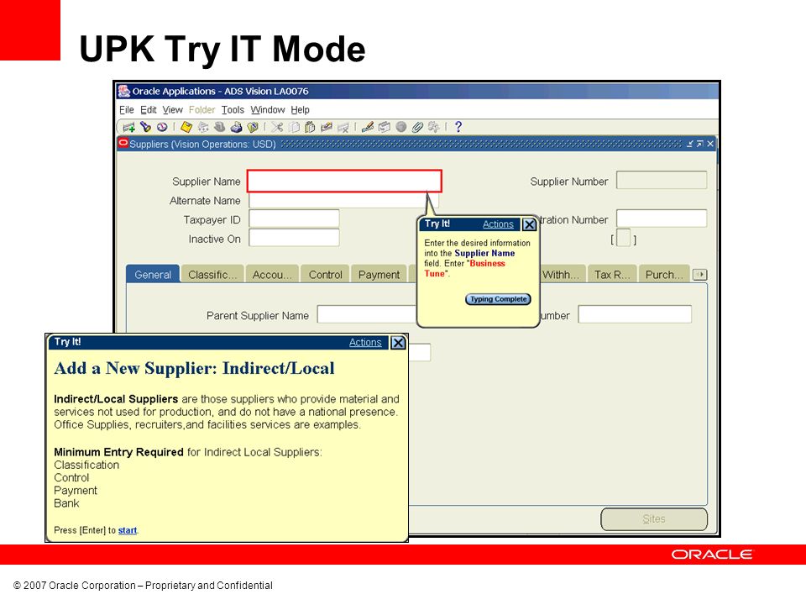Image resolution: width=806 pixels, height=605 pixels.
Task: Click the Zoom toolbar icon
Action: click(x=384, y=127)
